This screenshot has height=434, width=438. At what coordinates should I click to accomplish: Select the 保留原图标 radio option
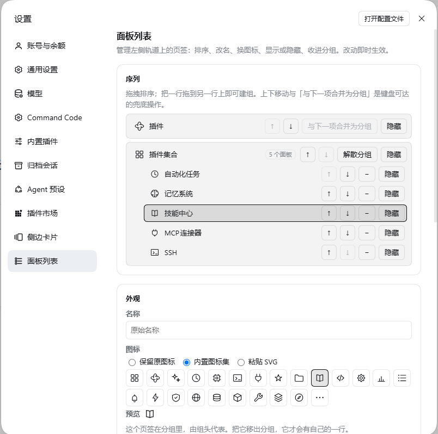(132, 362)
